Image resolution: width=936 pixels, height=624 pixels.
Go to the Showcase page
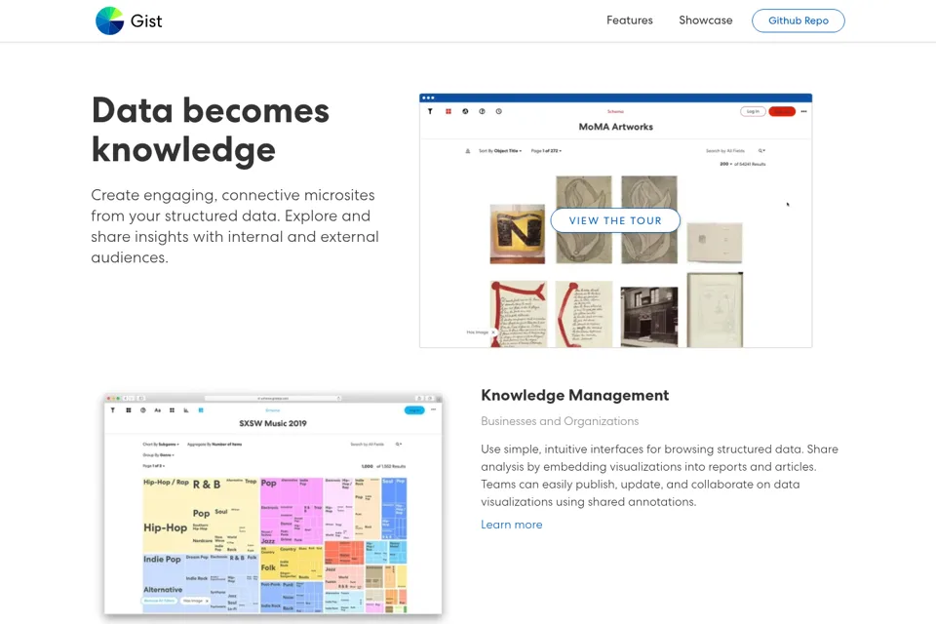point(705,20)
